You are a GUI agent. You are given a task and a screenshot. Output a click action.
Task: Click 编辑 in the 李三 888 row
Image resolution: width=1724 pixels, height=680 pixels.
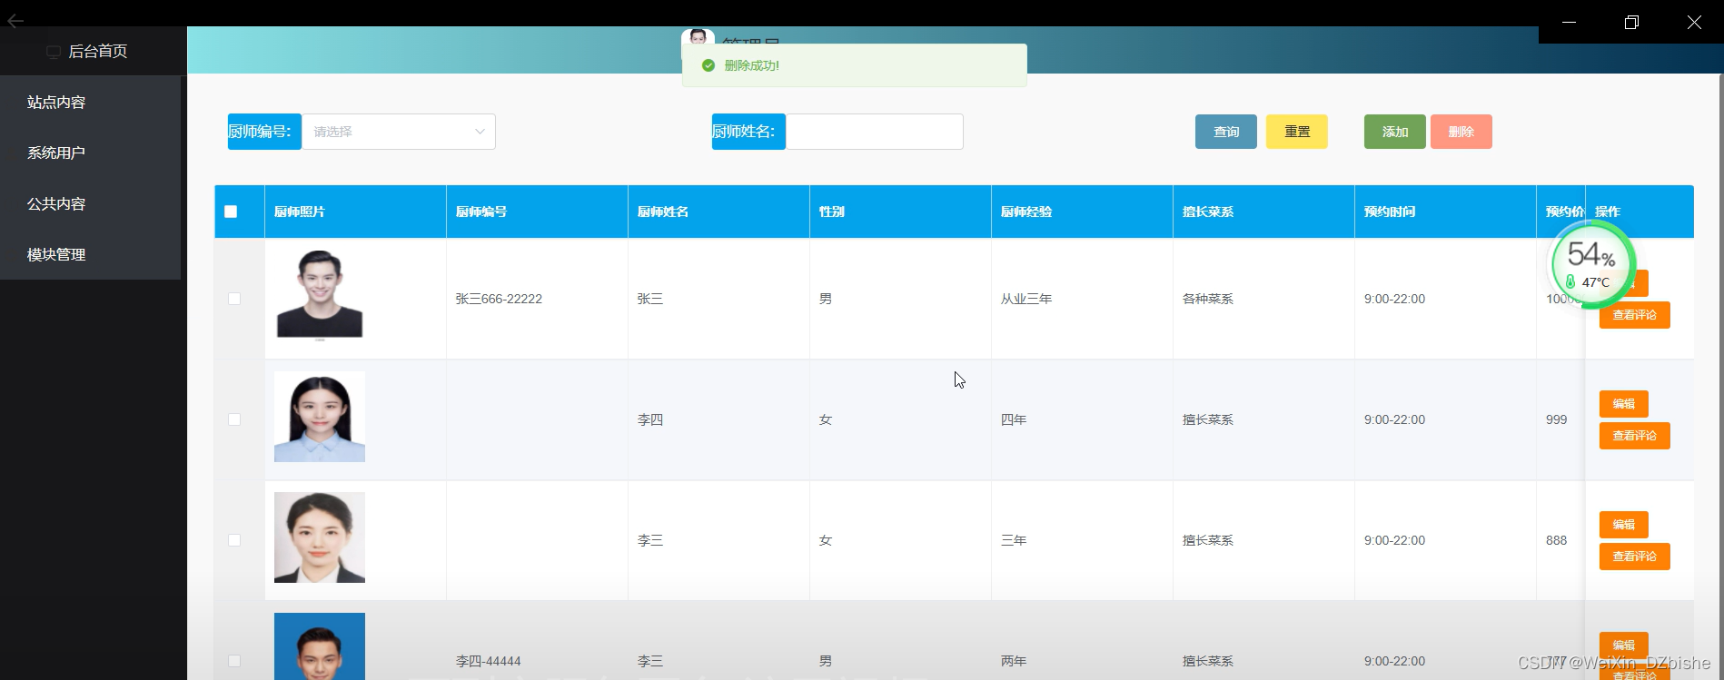pos(1624,525)
